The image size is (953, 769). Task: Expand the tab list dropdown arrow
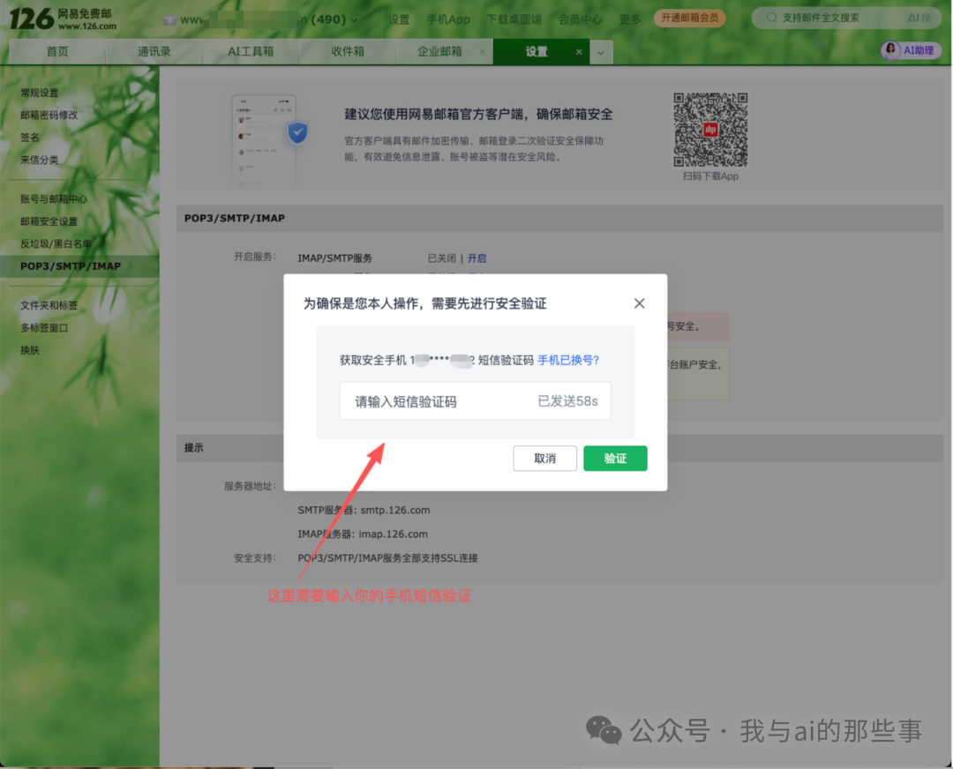tap(601, 52)
